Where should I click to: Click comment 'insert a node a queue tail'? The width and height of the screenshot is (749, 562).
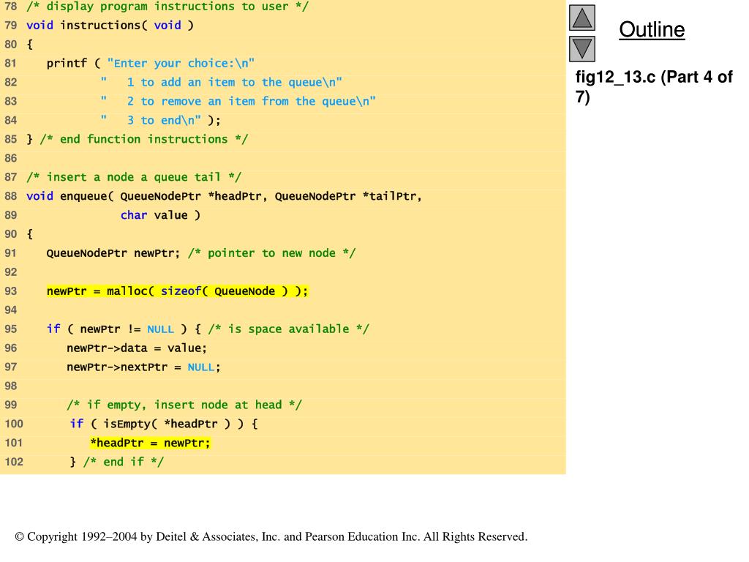134,177
